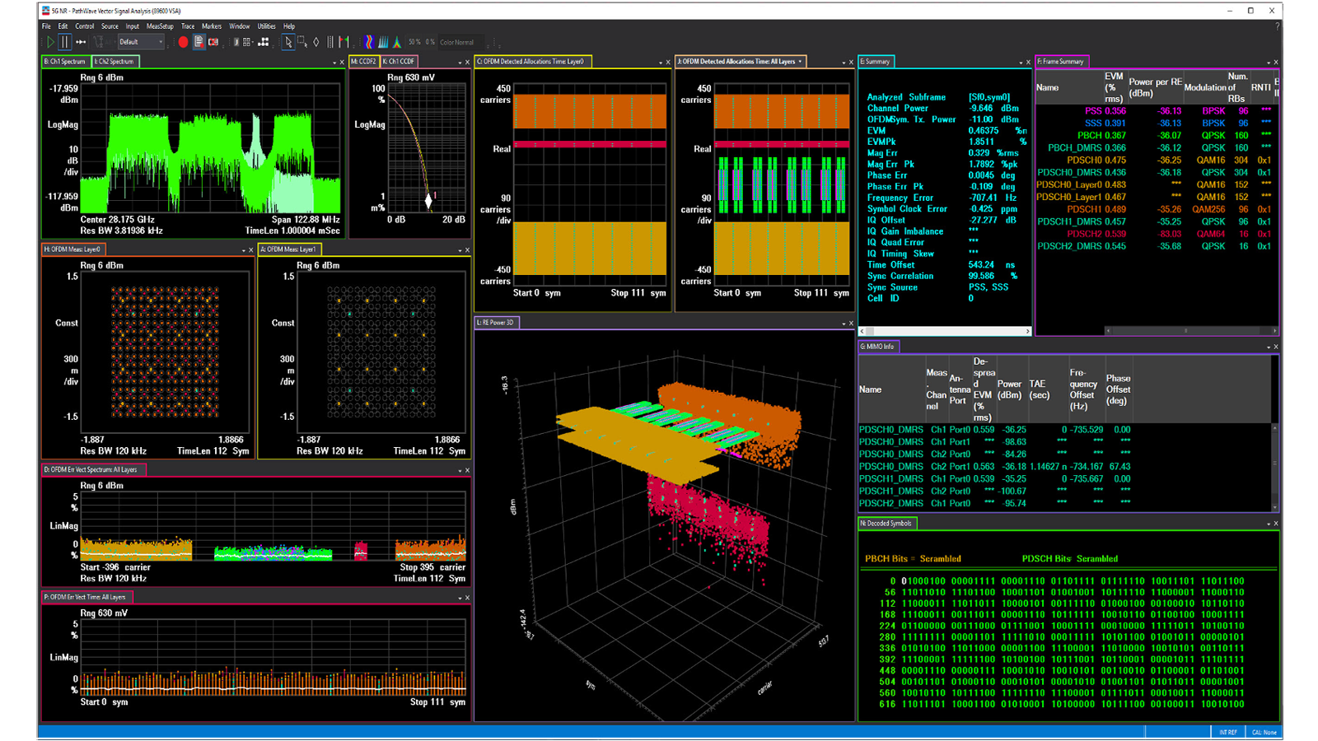Image resolution: width=1318 pixels, height=741 pixels.
Task: Close the Frame Summary panel
Action: 1276,63
